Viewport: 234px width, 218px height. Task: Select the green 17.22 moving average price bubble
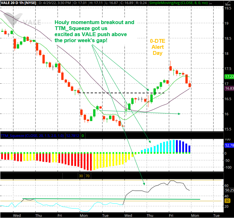[x=229, y=77]
